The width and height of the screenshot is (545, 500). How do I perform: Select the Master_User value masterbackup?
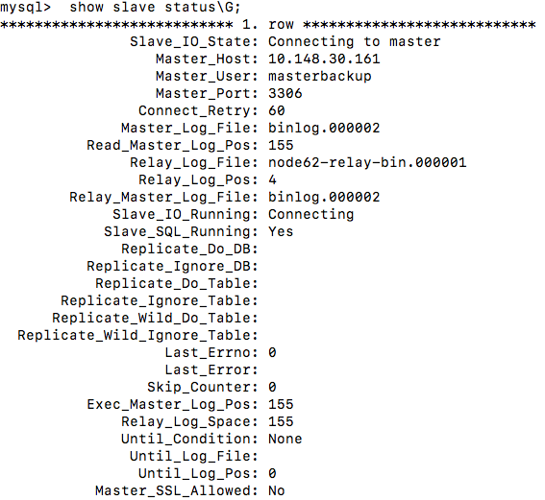[x=320, y=77]
